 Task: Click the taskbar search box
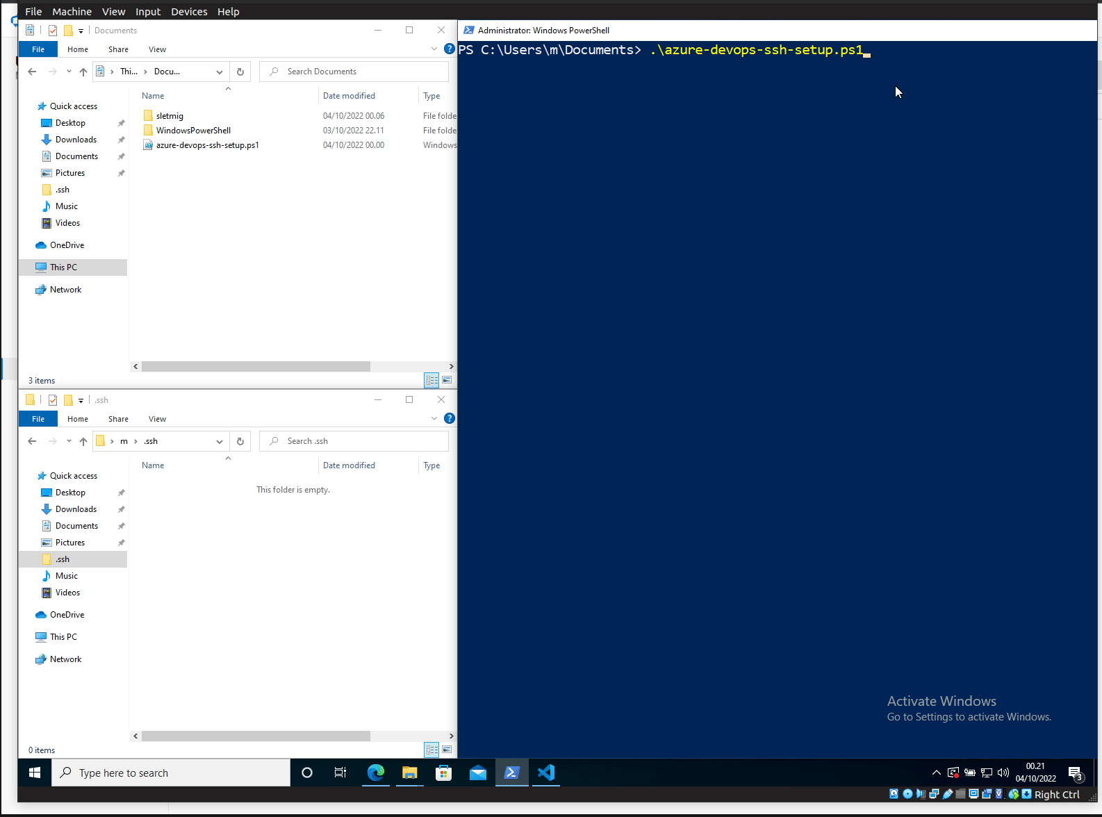click(x=171, y=773)
